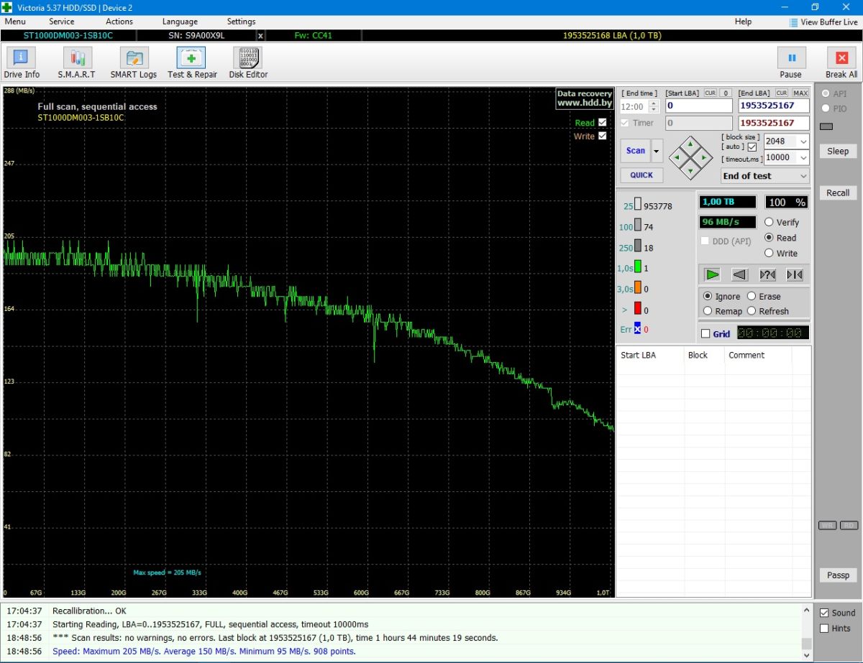Click the butterfly scan mode button

[795, 274]
